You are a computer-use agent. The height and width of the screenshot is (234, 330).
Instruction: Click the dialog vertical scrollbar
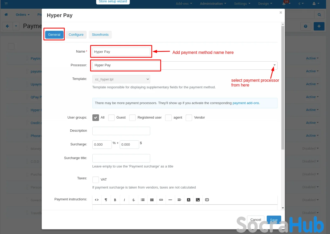(x=283, y=88)
